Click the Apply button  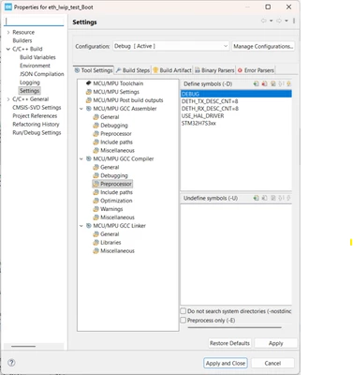tap(276, 343)
